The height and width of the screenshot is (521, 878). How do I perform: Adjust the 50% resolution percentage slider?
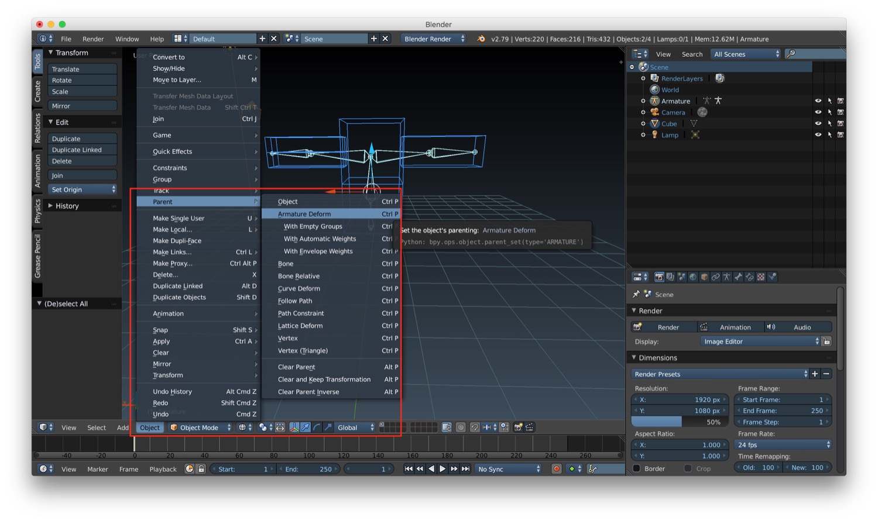click(680, 422)
